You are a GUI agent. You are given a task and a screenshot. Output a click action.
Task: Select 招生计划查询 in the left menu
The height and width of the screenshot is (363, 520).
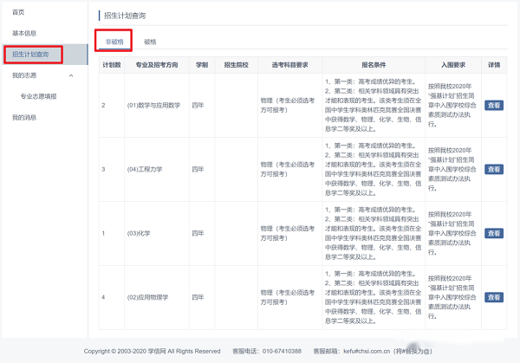click(30, 55)
